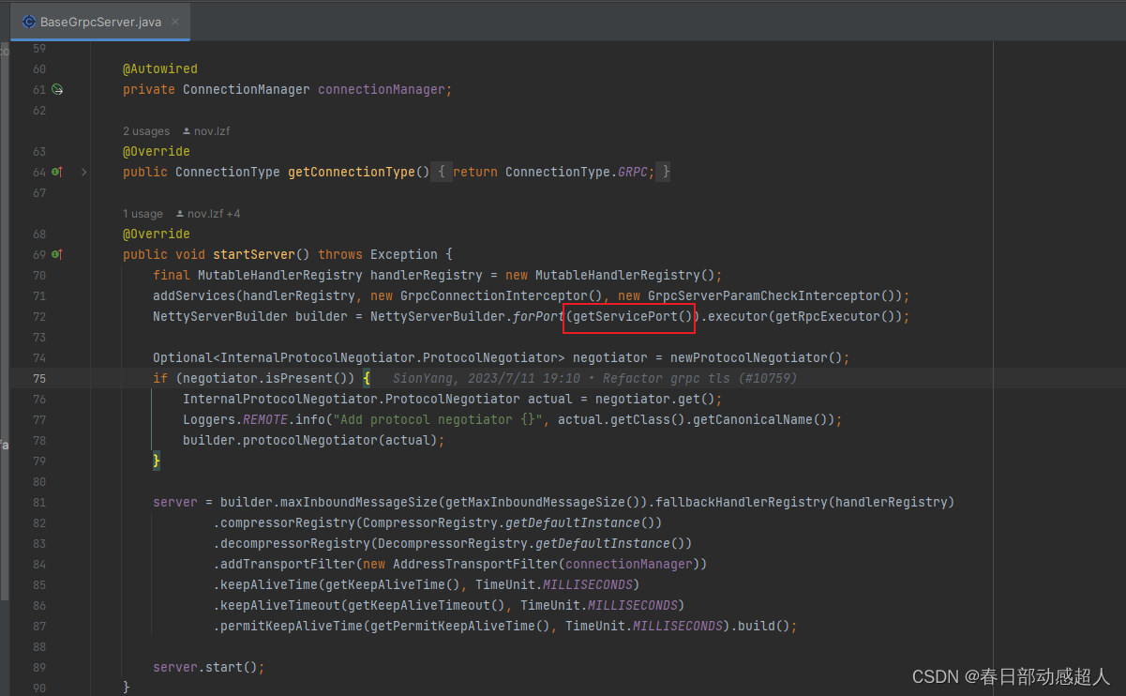
Task: Open the '1 usage' inlay hint
Action: (x=143, y=214)
